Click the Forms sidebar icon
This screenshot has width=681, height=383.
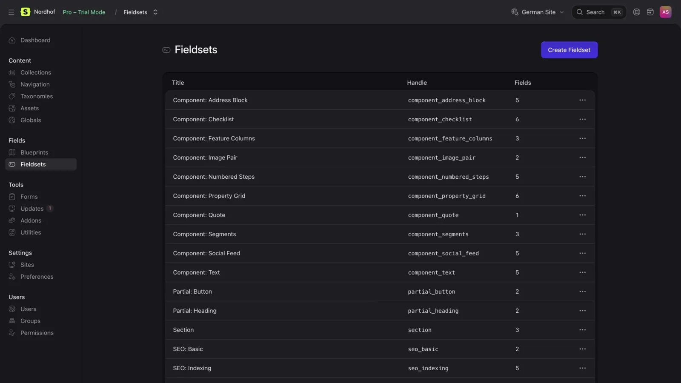point(12,197)
